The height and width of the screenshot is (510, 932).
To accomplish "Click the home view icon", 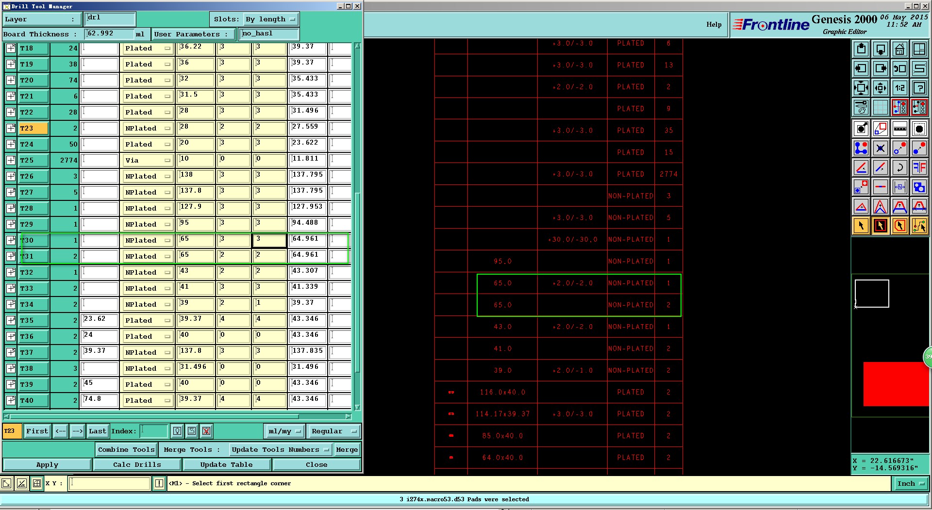I will pos(900,49).
